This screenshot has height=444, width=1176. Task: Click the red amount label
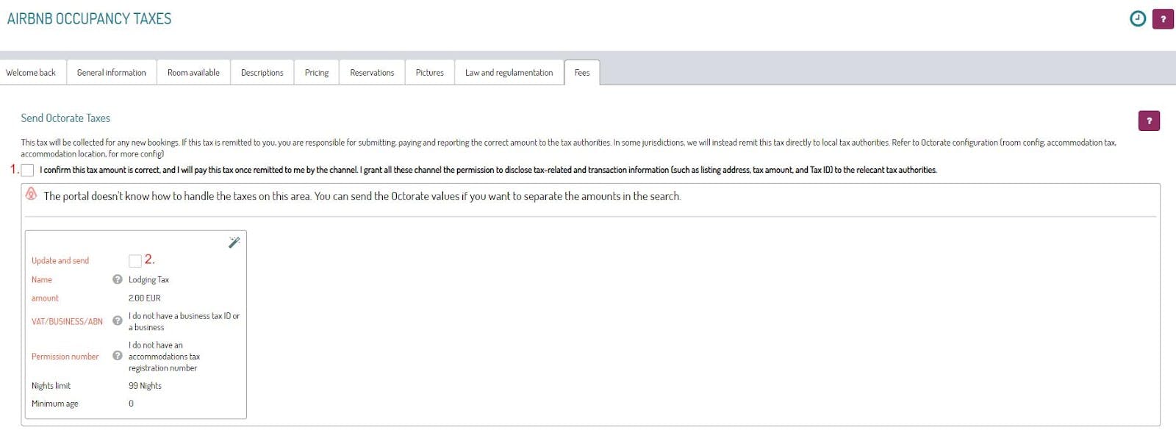(45, 298)
